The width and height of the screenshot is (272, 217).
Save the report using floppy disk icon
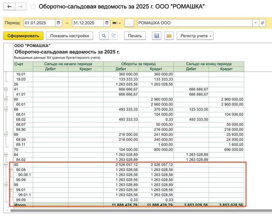point(157,36)
